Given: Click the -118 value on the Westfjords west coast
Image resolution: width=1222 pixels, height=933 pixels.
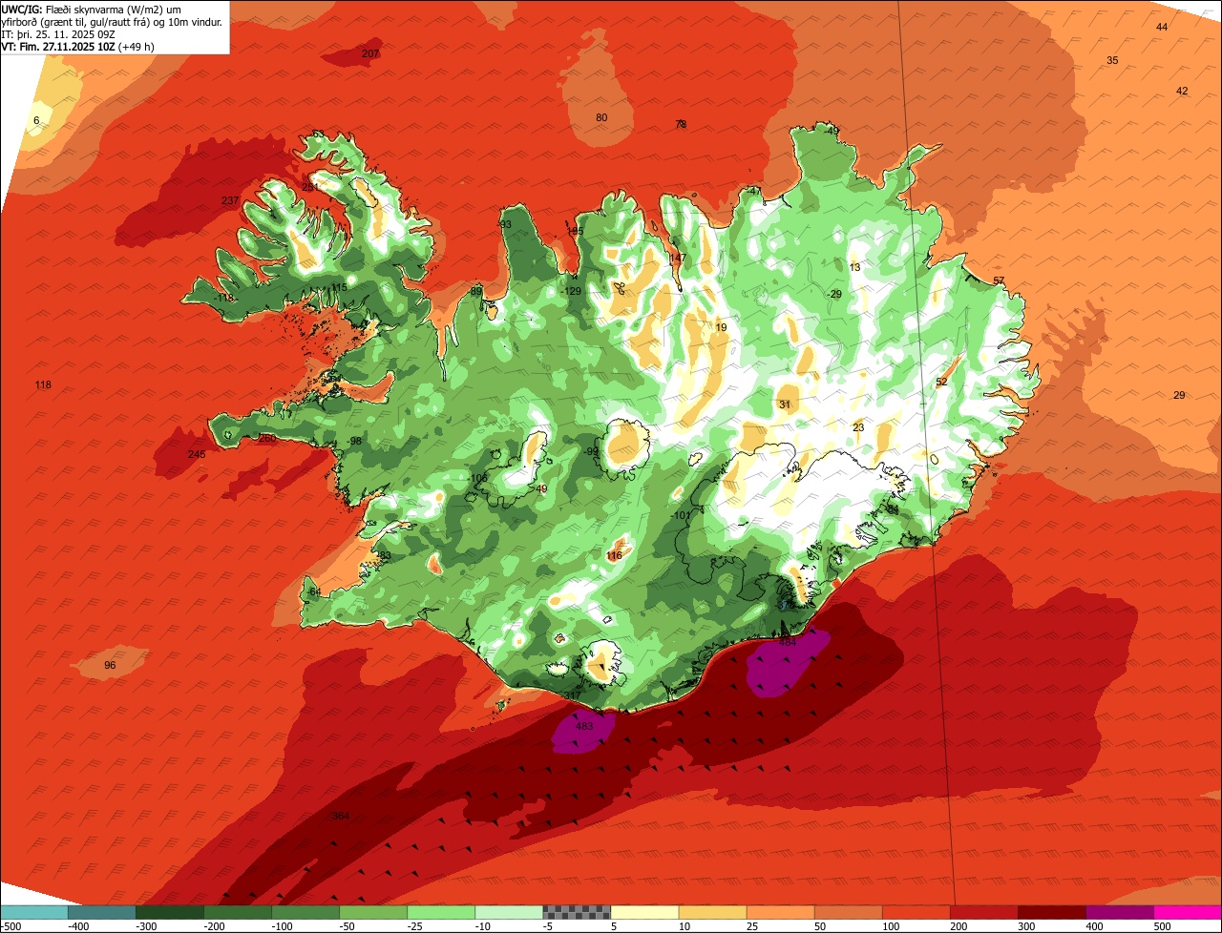Looking at the screenshot, I should (x=223, y=298).
